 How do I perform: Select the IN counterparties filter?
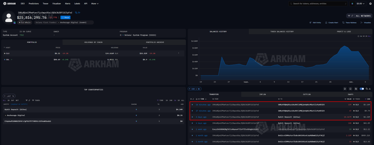[8, 100]
